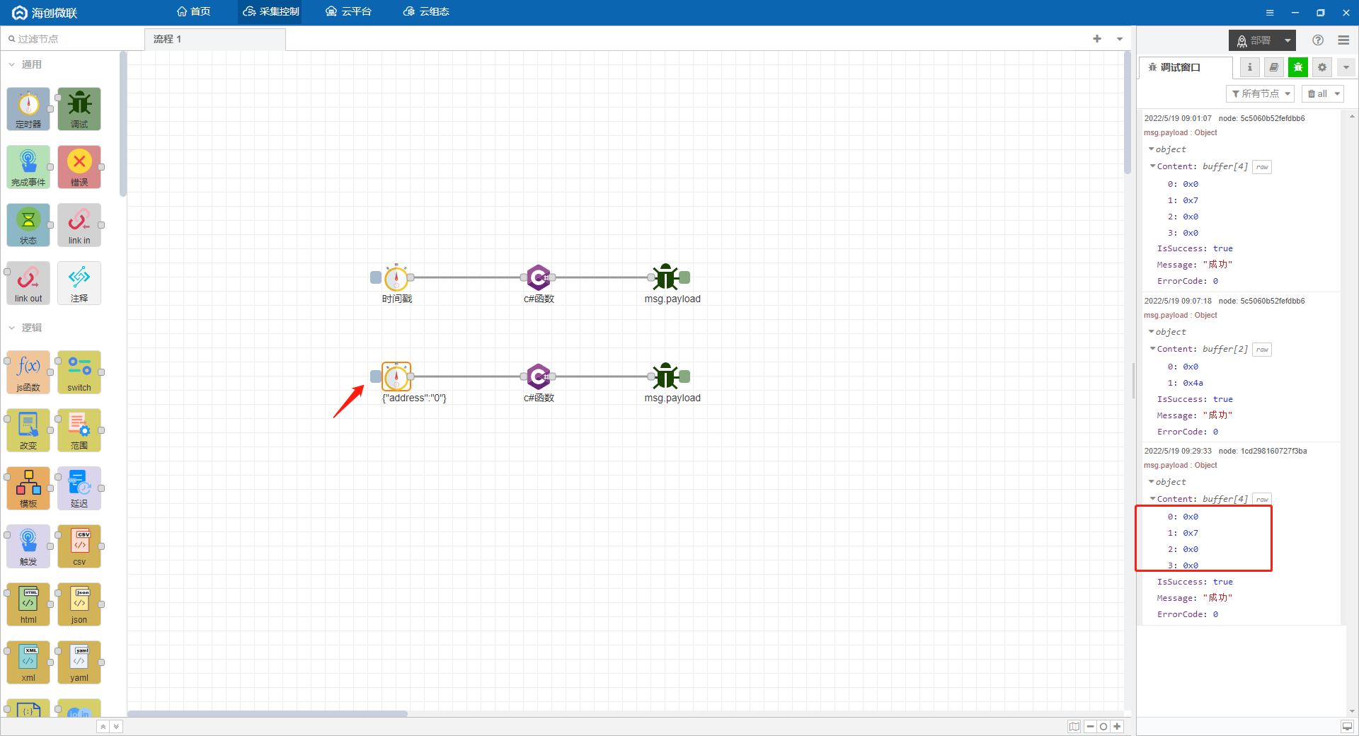The image size is (1359, 736).
Task: Open the 所有节点 filter dropdown
Action: point(1261,93)
